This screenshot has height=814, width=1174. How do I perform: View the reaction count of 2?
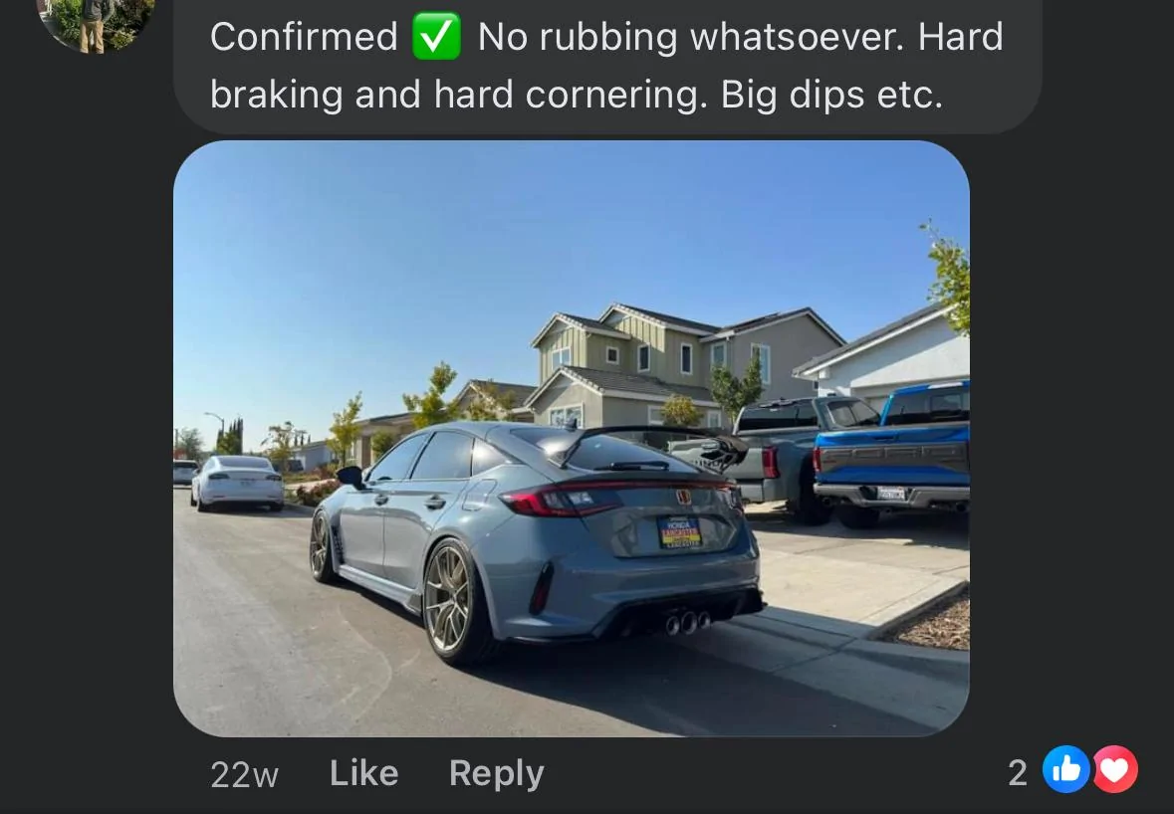coord(1017,773)
